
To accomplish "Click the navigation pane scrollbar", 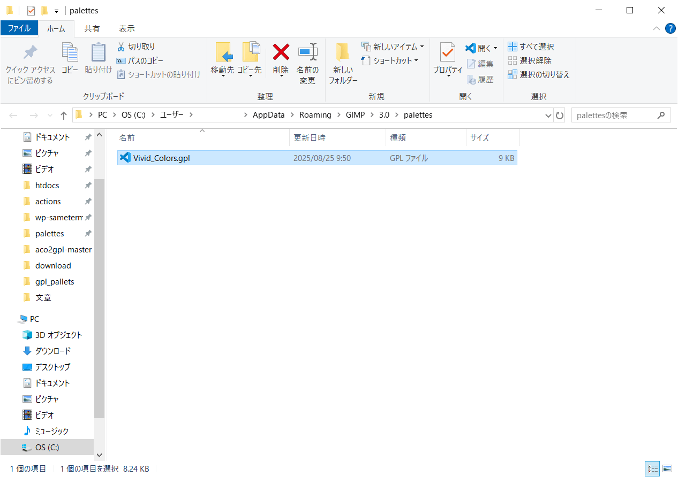I will (99, 298).
